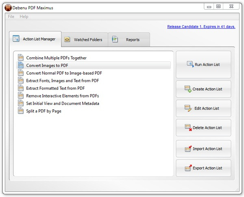The width and height of the screenshot is (244, 197).
Task: Click the Reports tab document icon
Action: point(115,39)
